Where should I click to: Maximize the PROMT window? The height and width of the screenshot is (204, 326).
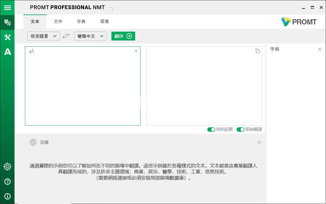coord(312,7)
